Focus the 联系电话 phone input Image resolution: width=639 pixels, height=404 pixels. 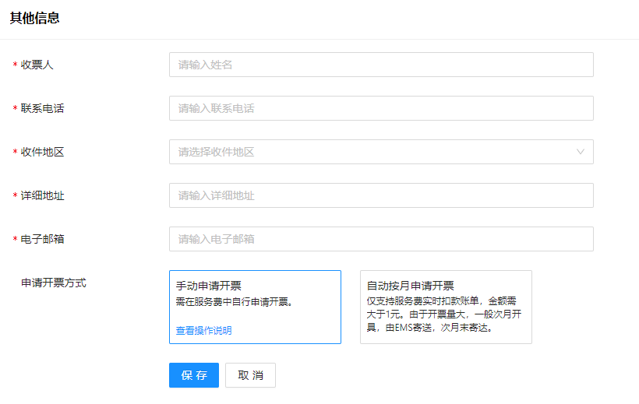[381, 108]
